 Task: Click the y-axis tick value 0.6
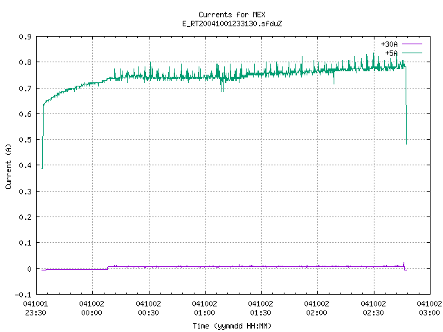pos(25,114)
